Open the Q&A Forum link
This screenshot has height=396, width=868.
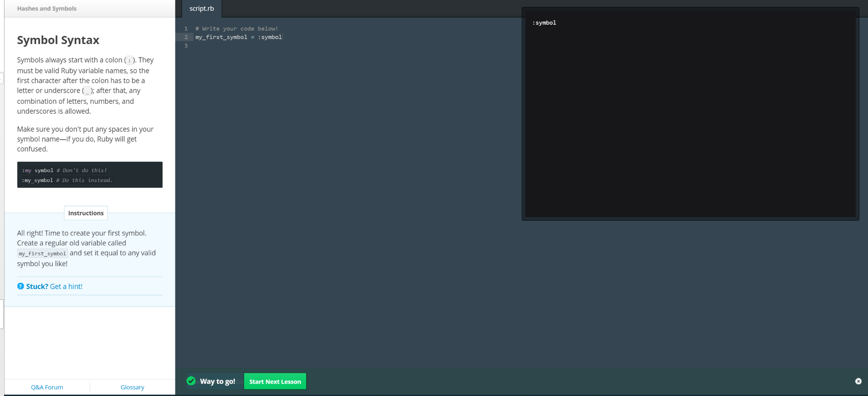tap(47, 387)
